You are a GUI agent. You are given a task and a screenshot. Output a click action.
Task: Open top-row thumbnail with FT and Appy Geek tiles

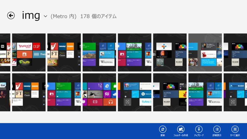pyautogui.click(x=64, y=53)
